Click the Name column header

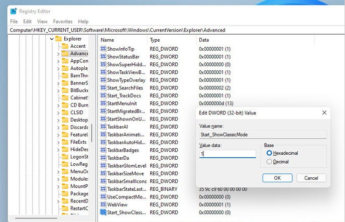pyautogui.click(x=123, y=40)
